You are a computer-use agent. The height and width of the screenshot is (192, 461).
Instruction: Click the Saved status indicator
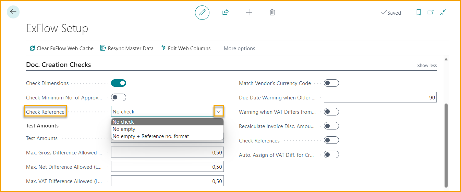391,13
